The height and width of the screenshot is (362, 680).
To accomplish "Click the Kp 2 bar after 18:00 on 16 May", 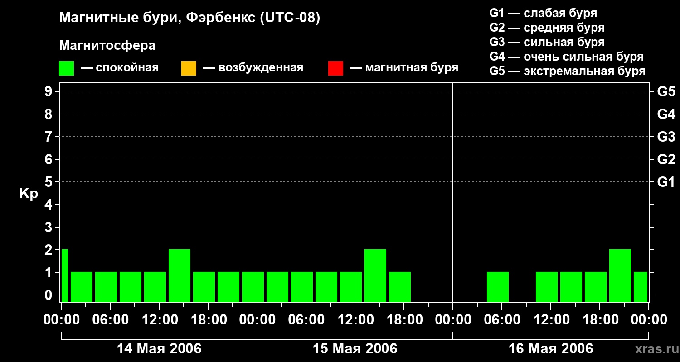I will click(x=620, y=276).
